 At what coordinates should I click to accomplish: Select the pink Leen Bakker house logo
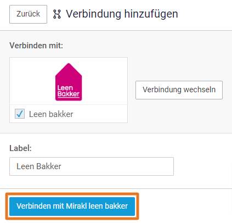[69, 82]
